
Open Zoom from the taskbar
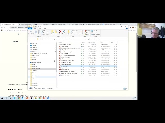click(x=48, y=98)
